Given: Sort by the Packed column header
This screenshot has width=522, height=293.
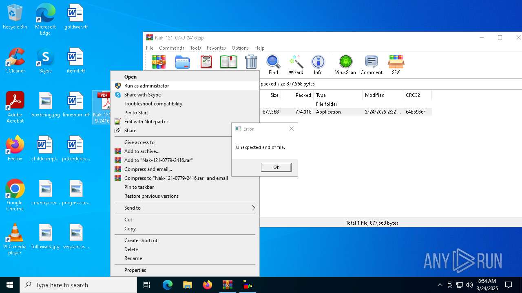Looking at the screenshot, I should coord(297,95).
